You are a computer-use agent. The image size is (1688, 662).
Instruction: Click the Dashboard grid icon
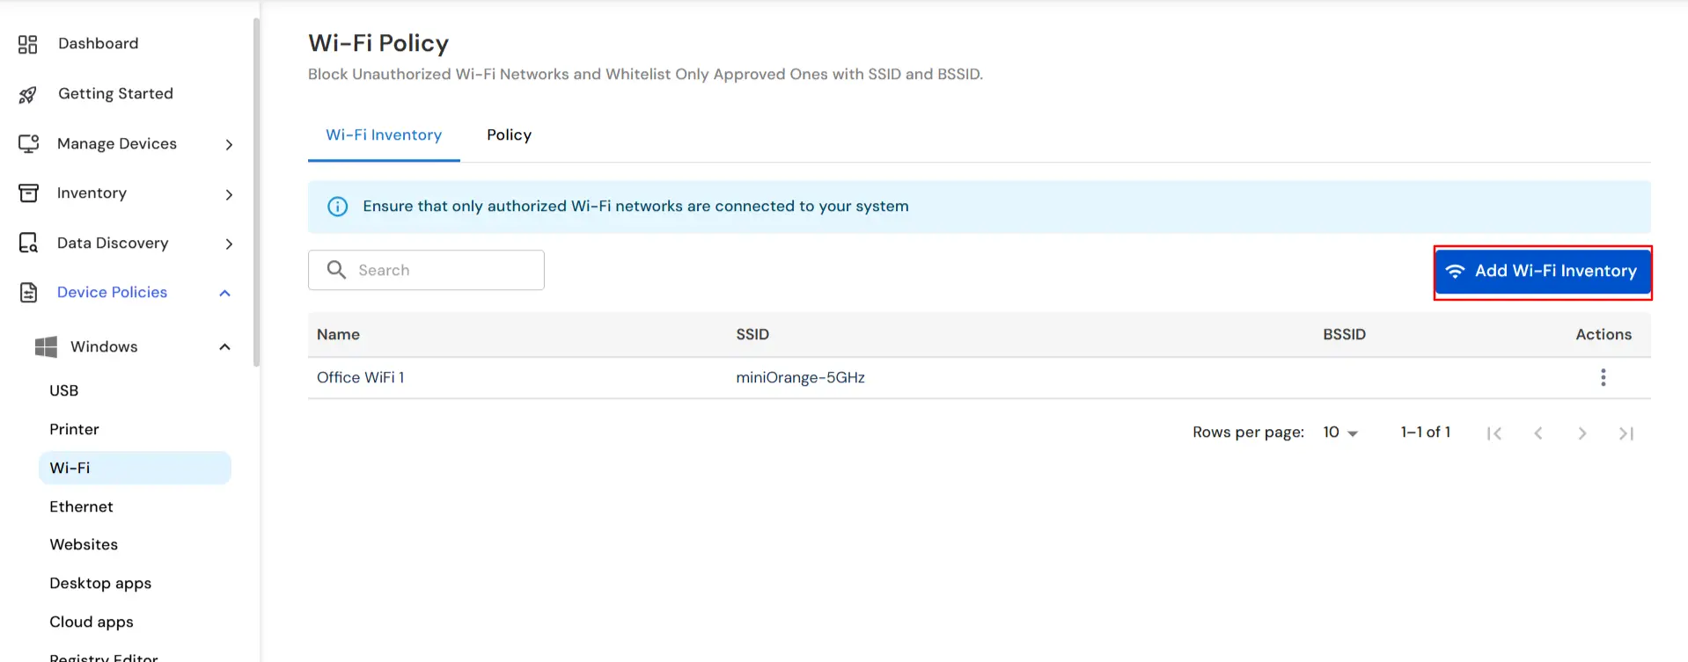28,44
